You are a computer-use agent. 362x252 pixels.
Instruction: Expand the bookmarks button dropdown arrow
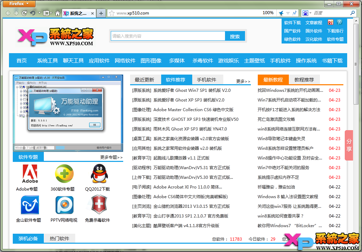pyautogui.click(x=51, y=13)
